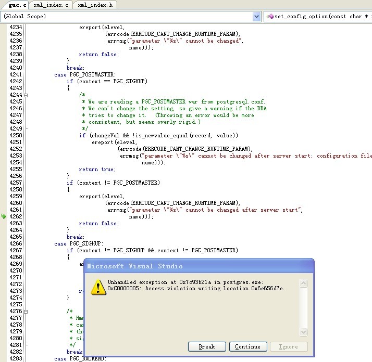Open the xml_index.h tab
The image size is (372, 362).
point(94,5)
